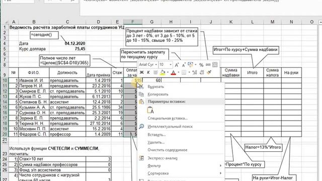The image size is (322, 181).
Task: Apply the accounting number format icon
Action: point(190,65)
